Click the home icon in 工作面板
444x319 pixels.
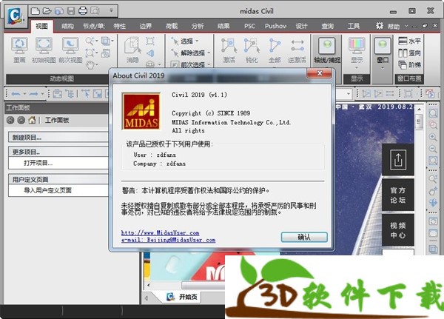[x=32, y=120]
